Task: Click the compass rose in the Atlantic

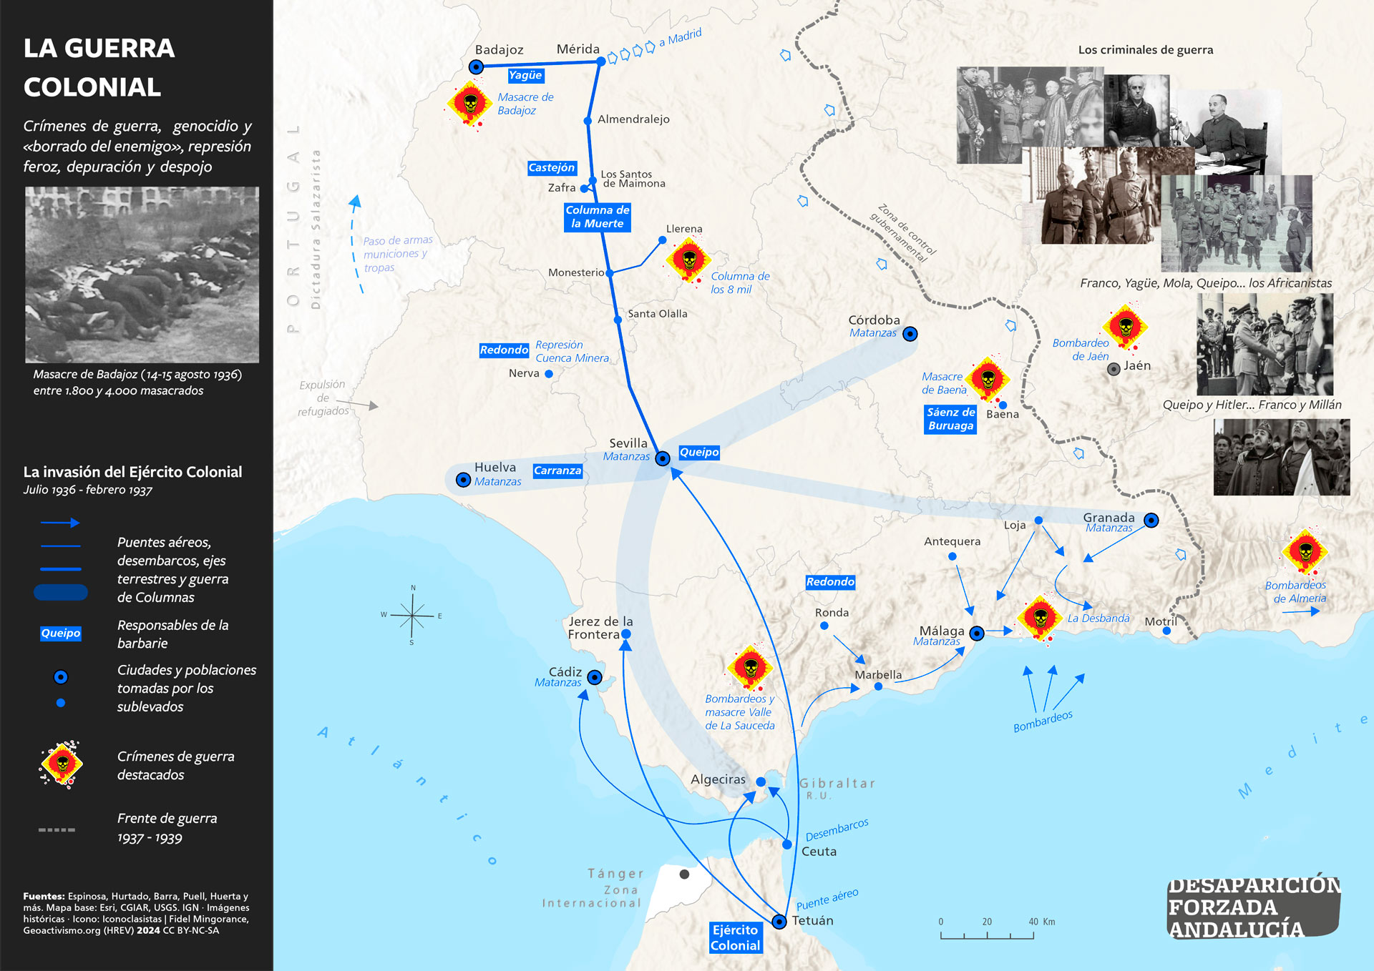Action: [x=412, y=615]
